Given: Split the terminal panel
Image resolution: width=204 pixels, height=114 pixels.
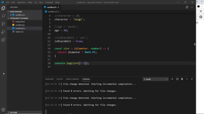Looking at the screenshot, I should [x=177, y=79].
